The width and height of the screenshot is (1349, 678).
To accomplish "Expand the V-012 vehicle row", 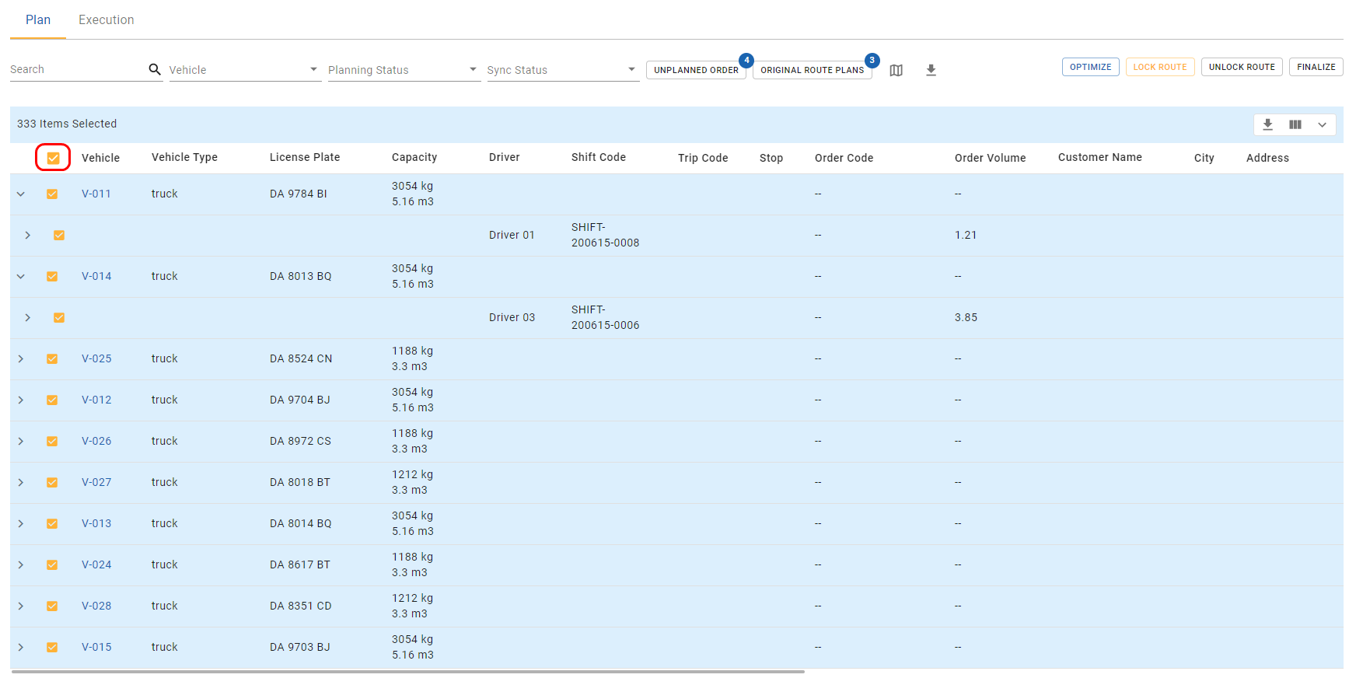I will [21, 400].
